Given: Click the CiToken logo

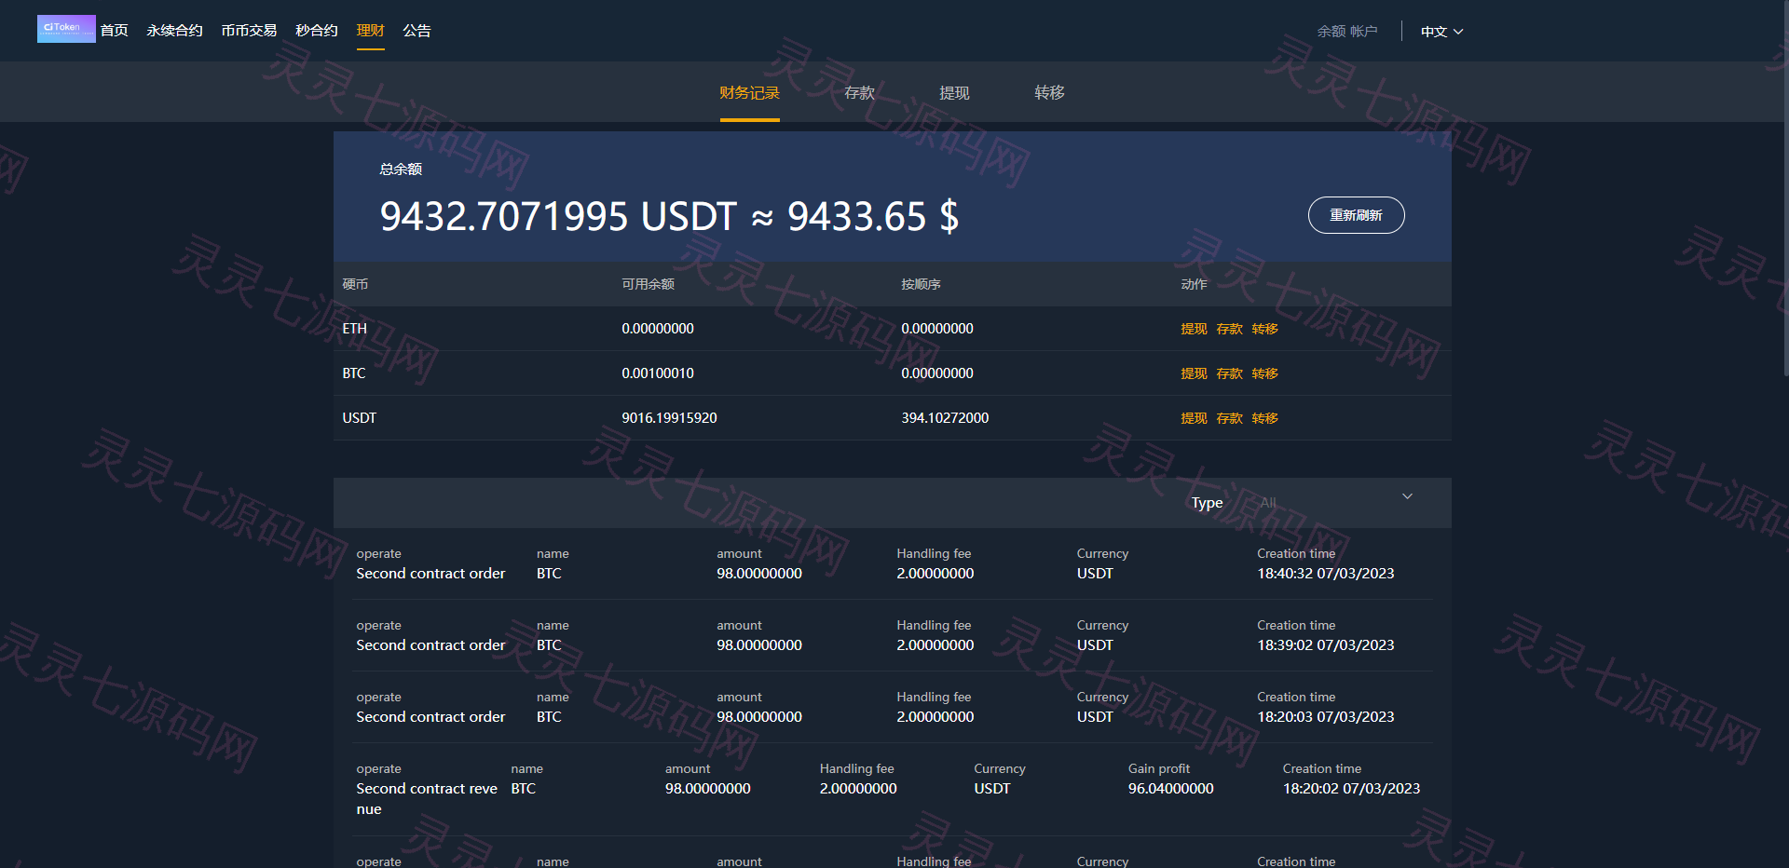Looking at the screenshot, I should pos(66,29).
